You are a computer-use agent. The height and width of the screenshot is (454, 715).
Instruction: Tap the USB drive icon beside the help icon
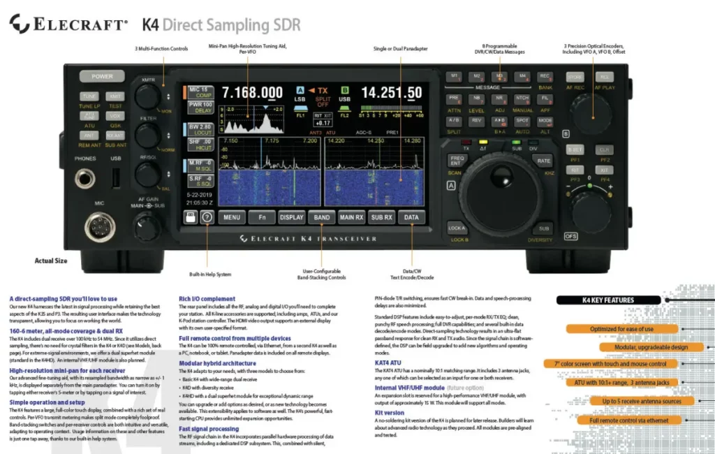point(191,217)
